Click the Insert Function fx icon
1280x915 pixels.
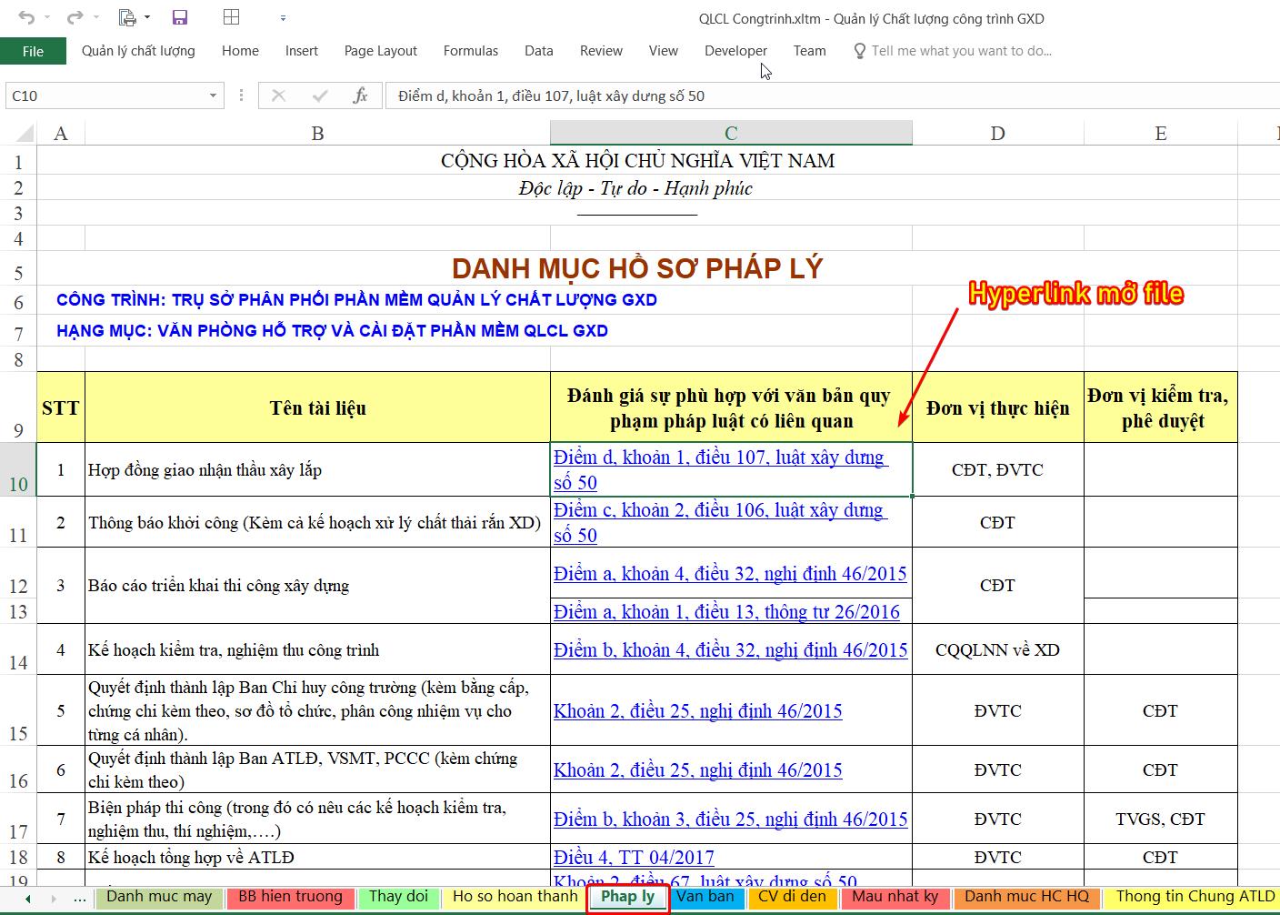(x=360, y=96)
